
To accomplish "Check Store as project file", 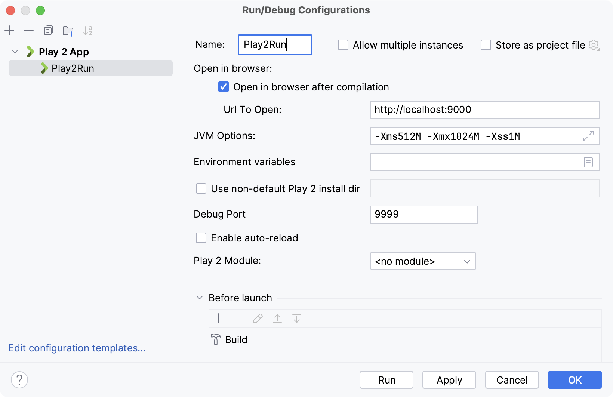I will click(486, 45).
